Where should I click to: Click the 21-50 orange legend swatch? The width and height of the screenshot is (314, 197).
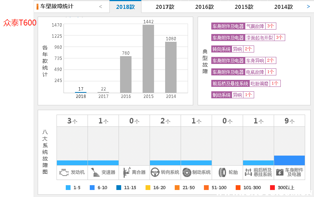[177, 188]
